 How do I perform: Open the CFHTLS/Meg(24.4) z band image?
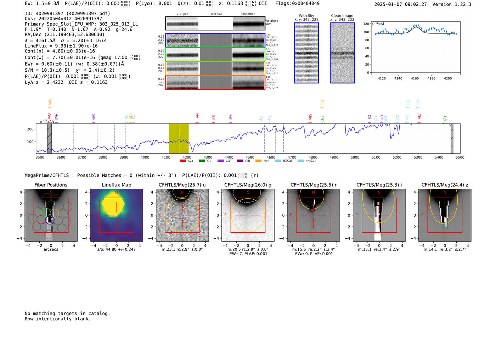(445, 215)
